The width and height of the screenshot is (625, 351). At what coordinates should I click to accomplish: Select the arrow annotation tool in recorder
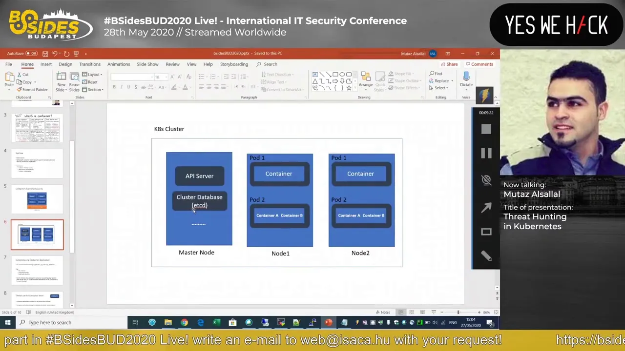(486, 207)
